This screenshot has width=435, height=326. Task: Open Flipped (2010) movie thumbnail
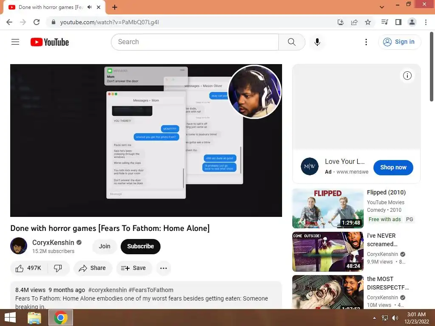pyautogui.click(x=328, y=208)
